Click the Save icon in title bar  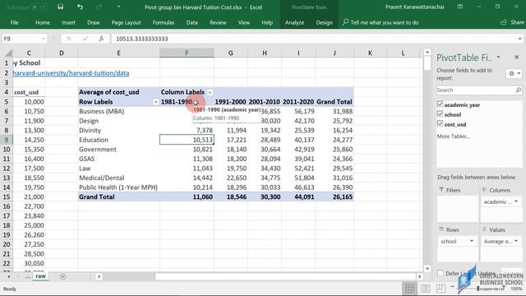pos(60,7)
